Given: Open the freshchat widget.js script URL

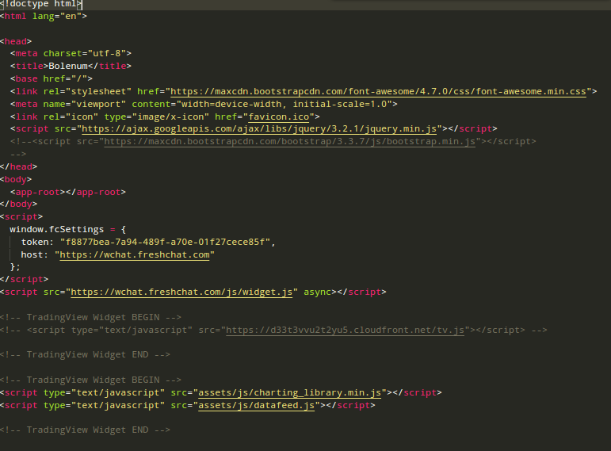Looking at the screenshot, I should click(181, 292).
